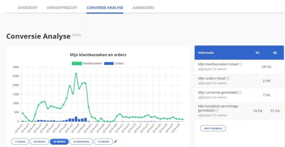Click info icon next to klantbezoeken totaal
The height and width of the screenshot is (147, 285).
[241, 64]
